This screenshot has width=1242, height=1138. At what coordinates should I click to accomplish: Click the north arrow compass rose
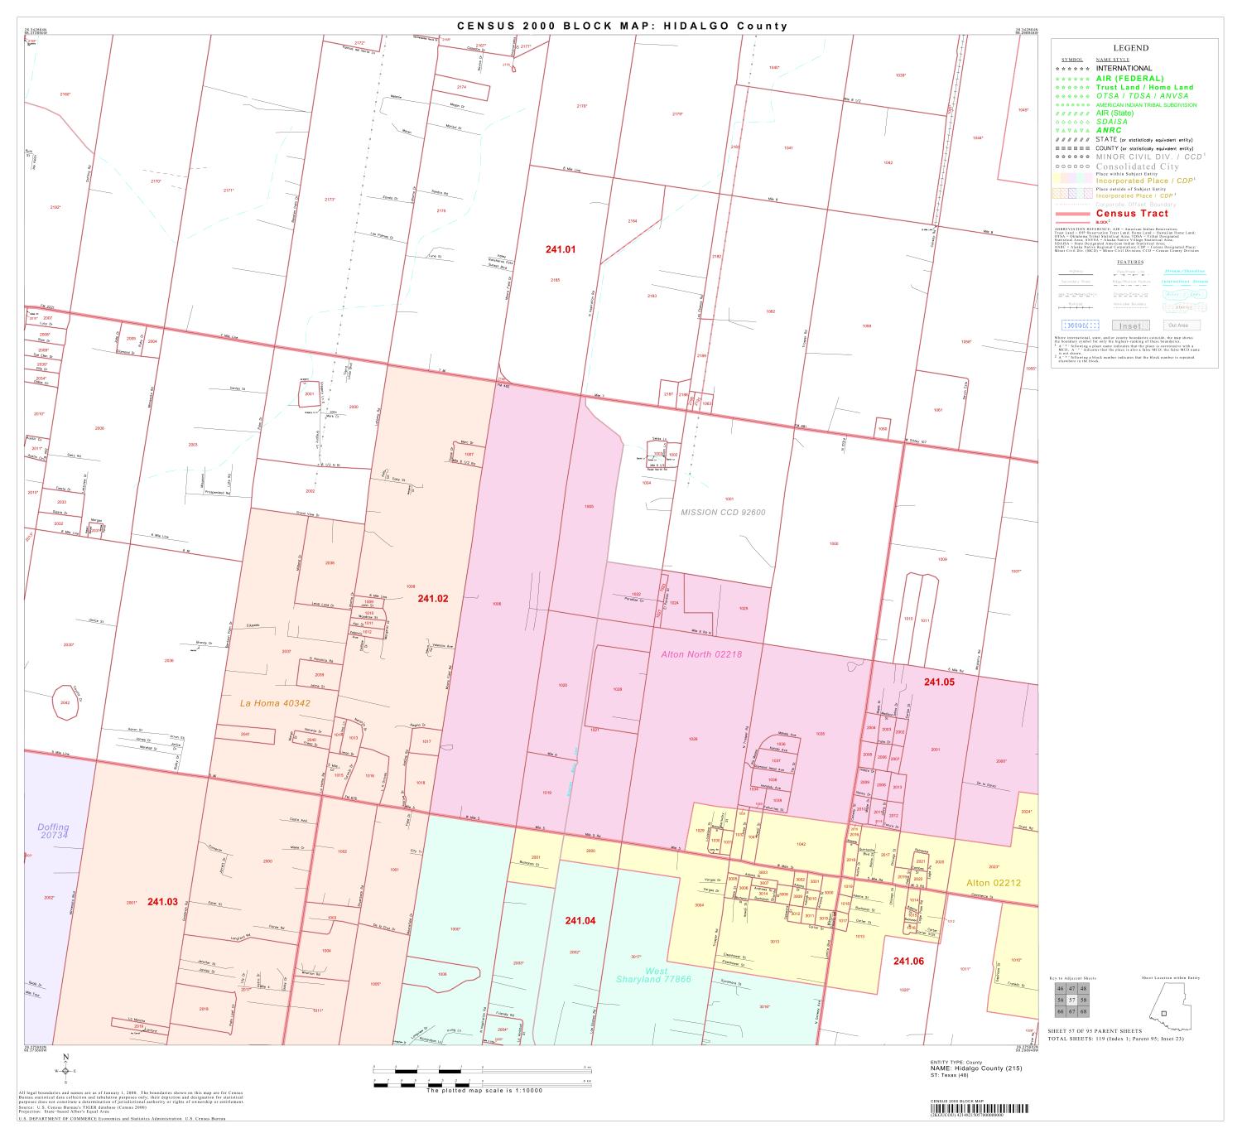[65, 1069]
